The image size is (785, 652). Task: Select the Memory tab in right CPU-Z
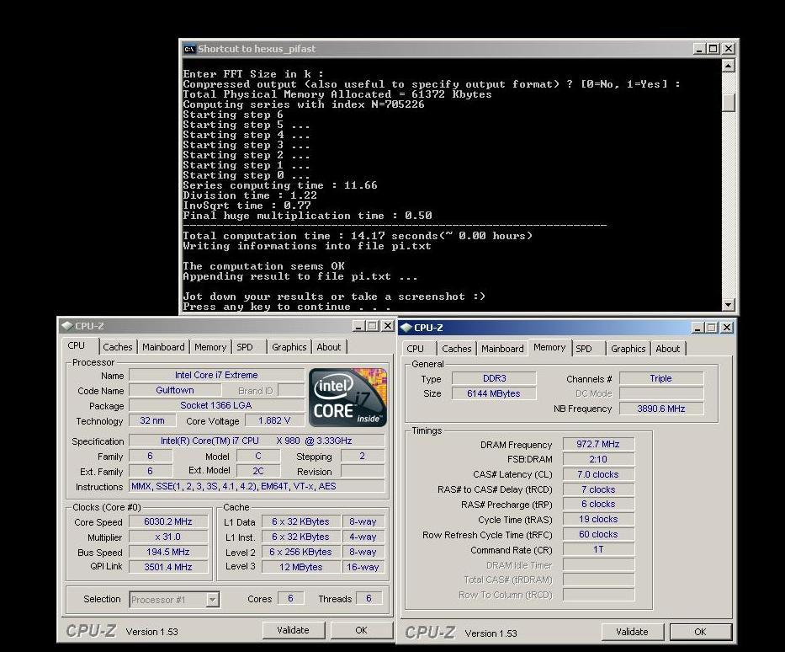549,347
